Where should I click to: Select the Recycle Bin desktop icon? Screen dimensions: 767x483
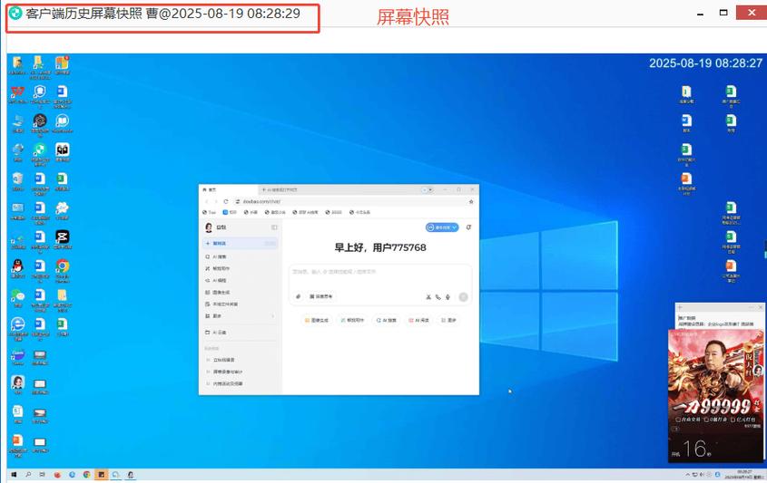(17, 181)
